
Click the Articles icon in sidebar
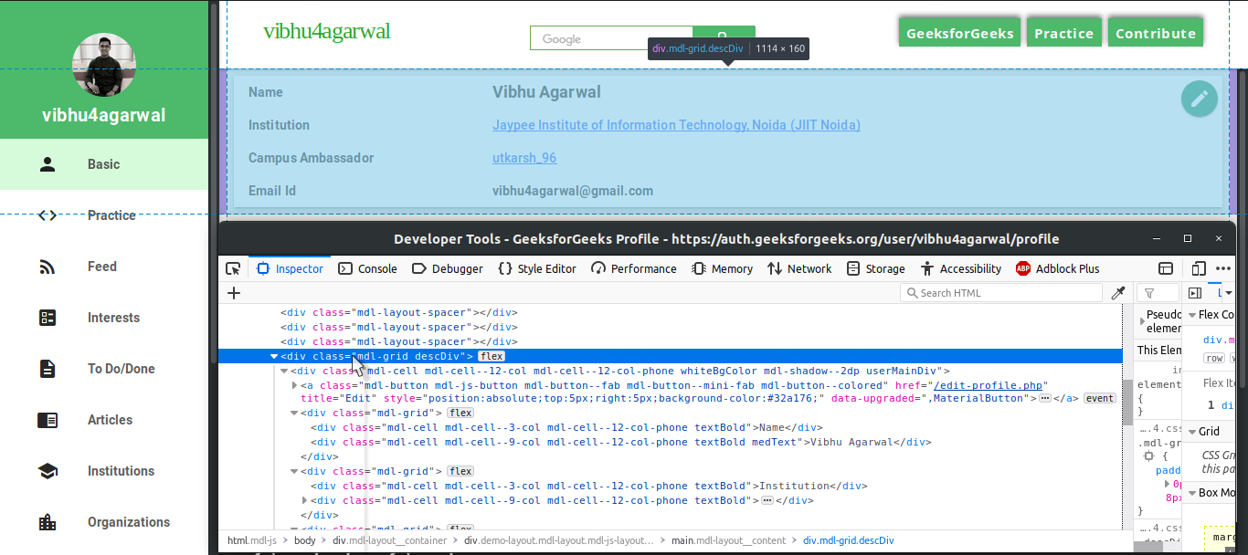click(x=48, y=420)
